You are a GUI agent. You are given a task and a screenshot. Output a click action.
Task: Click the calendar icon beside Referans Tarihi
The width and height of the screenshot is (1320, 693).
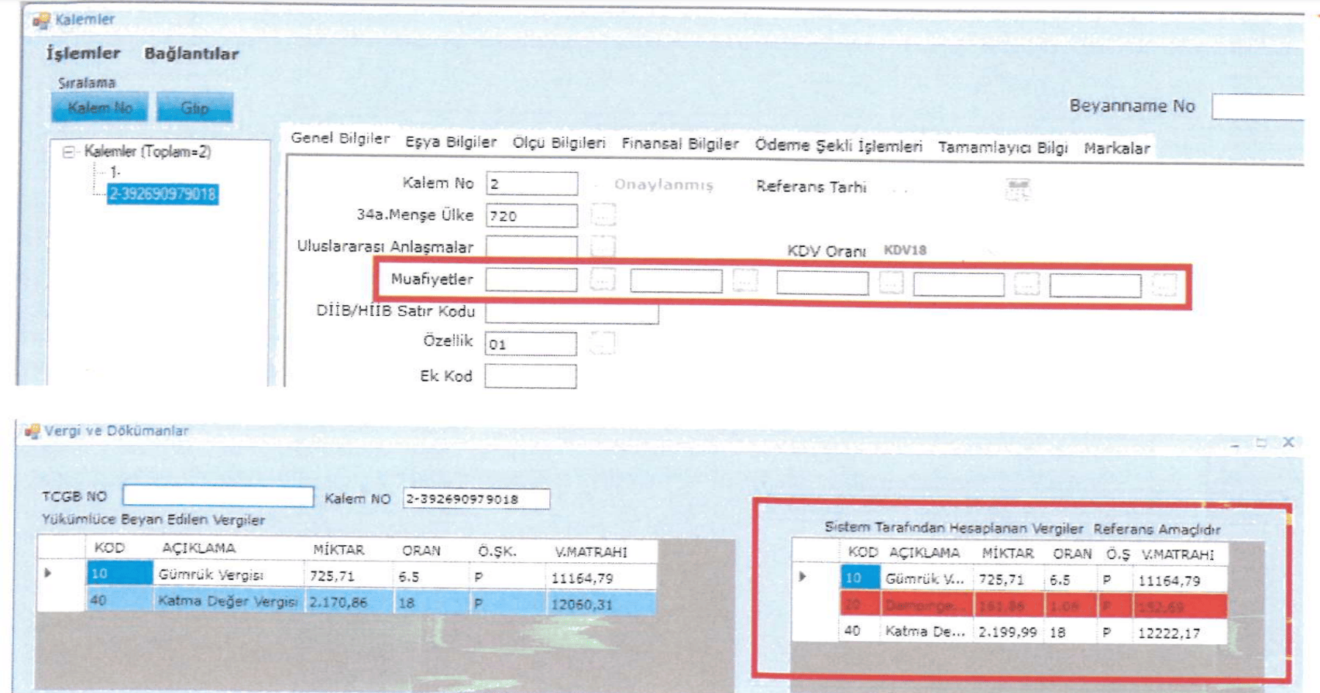tap(1017, 188)
